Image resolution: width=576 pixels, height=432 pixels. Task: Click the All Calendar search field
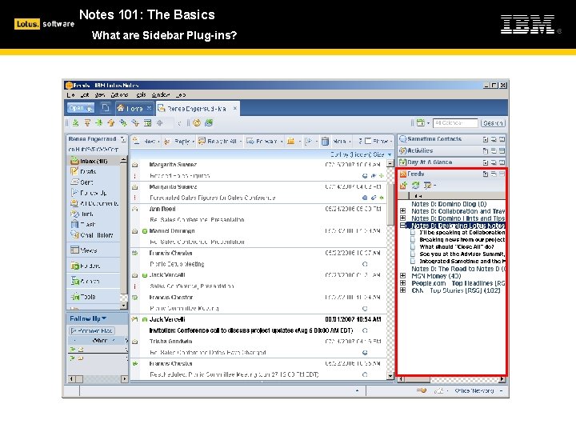(x=455, y=122)
